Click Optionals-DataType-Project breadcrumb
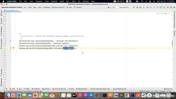Screen dimensions: 176x99 12,7
